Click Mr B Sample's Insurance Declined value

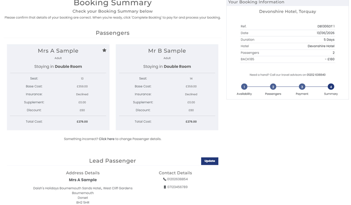[x=191, y=94]
